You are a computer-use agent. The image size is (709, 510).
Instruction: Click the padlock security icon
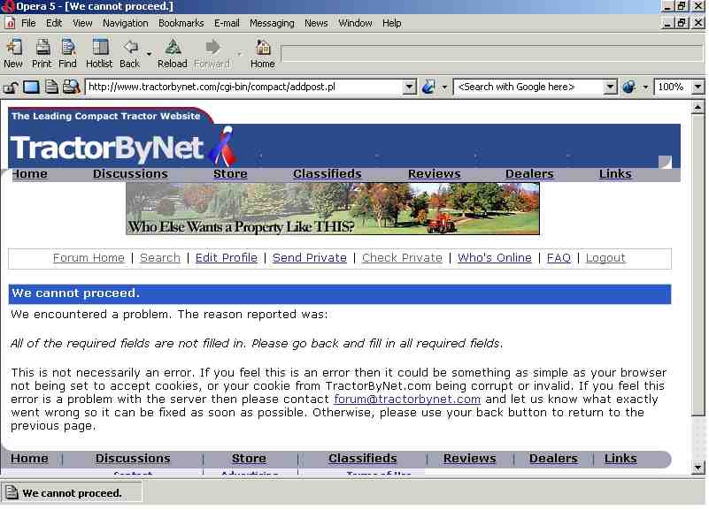tap(12, 87)
